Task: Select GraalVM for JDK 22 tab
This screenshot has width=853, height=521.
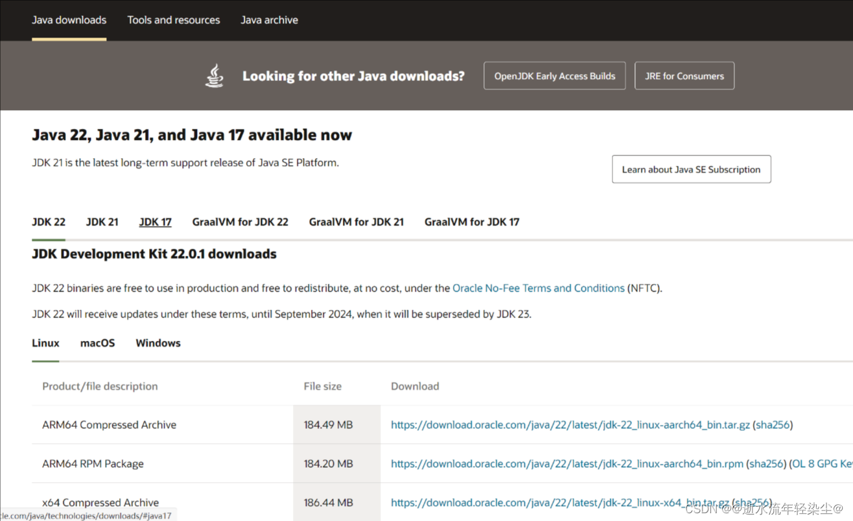Action: [240, 222]
